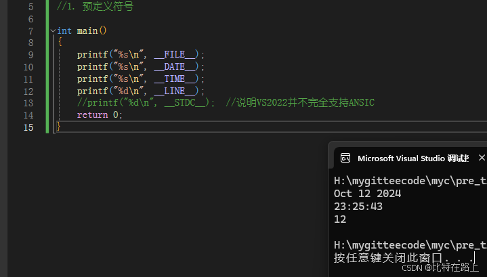This screenshot has width=487, height=277.
Task: Click the __DATE__ macro in code
Action: (x=175, y=67)
